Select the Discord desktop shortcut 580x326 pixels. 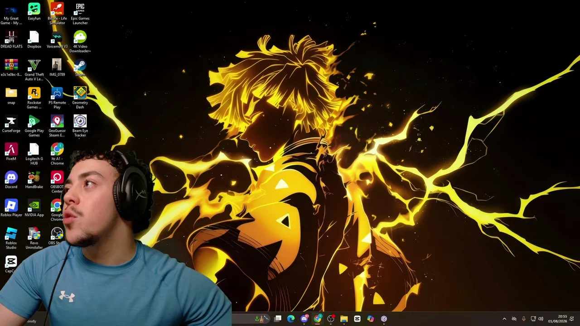coord(11,180)
